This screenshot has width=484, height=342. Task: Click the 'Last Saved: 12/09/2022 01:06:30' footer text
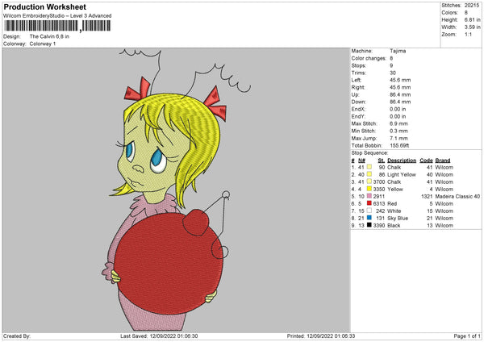click(x=159, y=336)
